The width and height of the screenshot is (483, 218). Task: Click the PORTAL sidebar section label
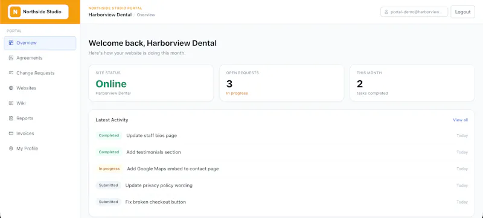tap(14, 31)
